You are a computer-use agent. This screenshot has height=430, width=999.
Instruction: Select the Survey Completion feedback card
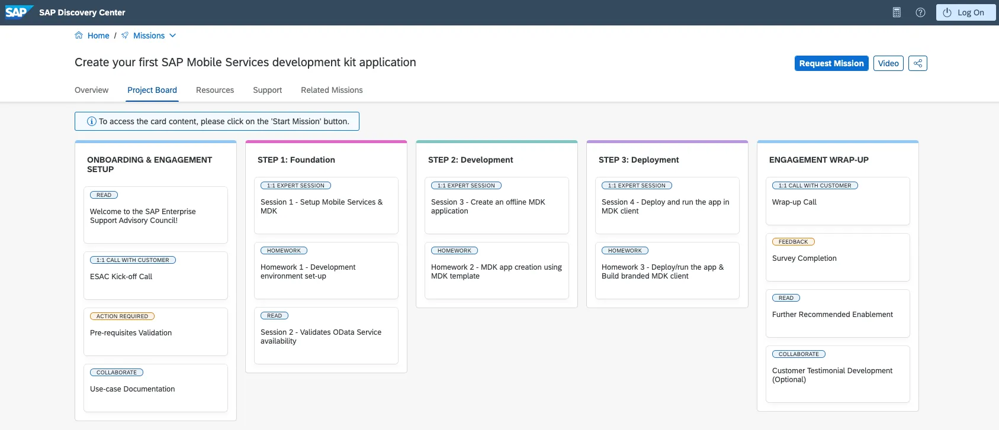coord(837,257)
